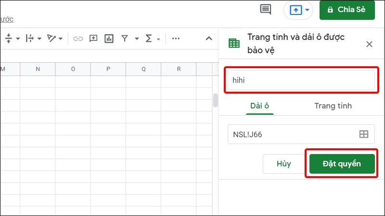
Task: Switch to the Dải ô tab
Action: tap(259, 106)
